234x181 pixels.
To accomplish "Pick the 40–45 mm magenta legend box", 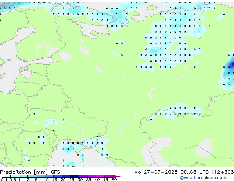I will pyautogui.click(x=100, y=176).
